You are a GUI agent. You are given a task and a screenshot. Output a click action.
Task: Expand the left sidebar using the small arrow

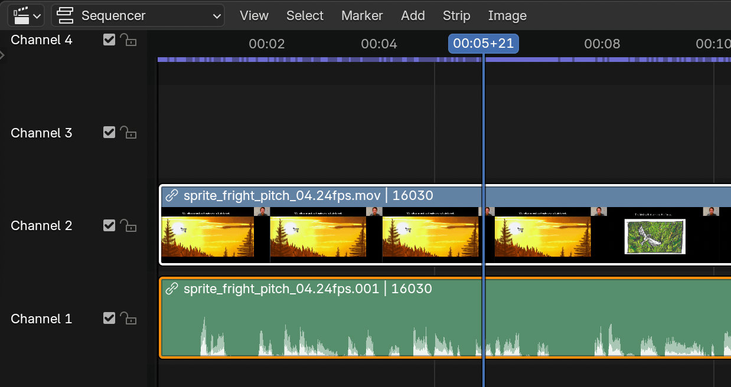[x=3, y=56]
